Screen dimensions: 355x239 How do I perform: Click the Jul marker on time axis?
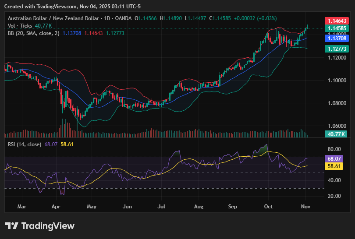[161, 205]
